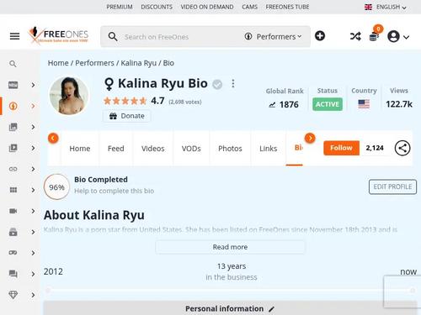Switch to the Photos tab
Screen dimensions: 421x315
point(230,149)
